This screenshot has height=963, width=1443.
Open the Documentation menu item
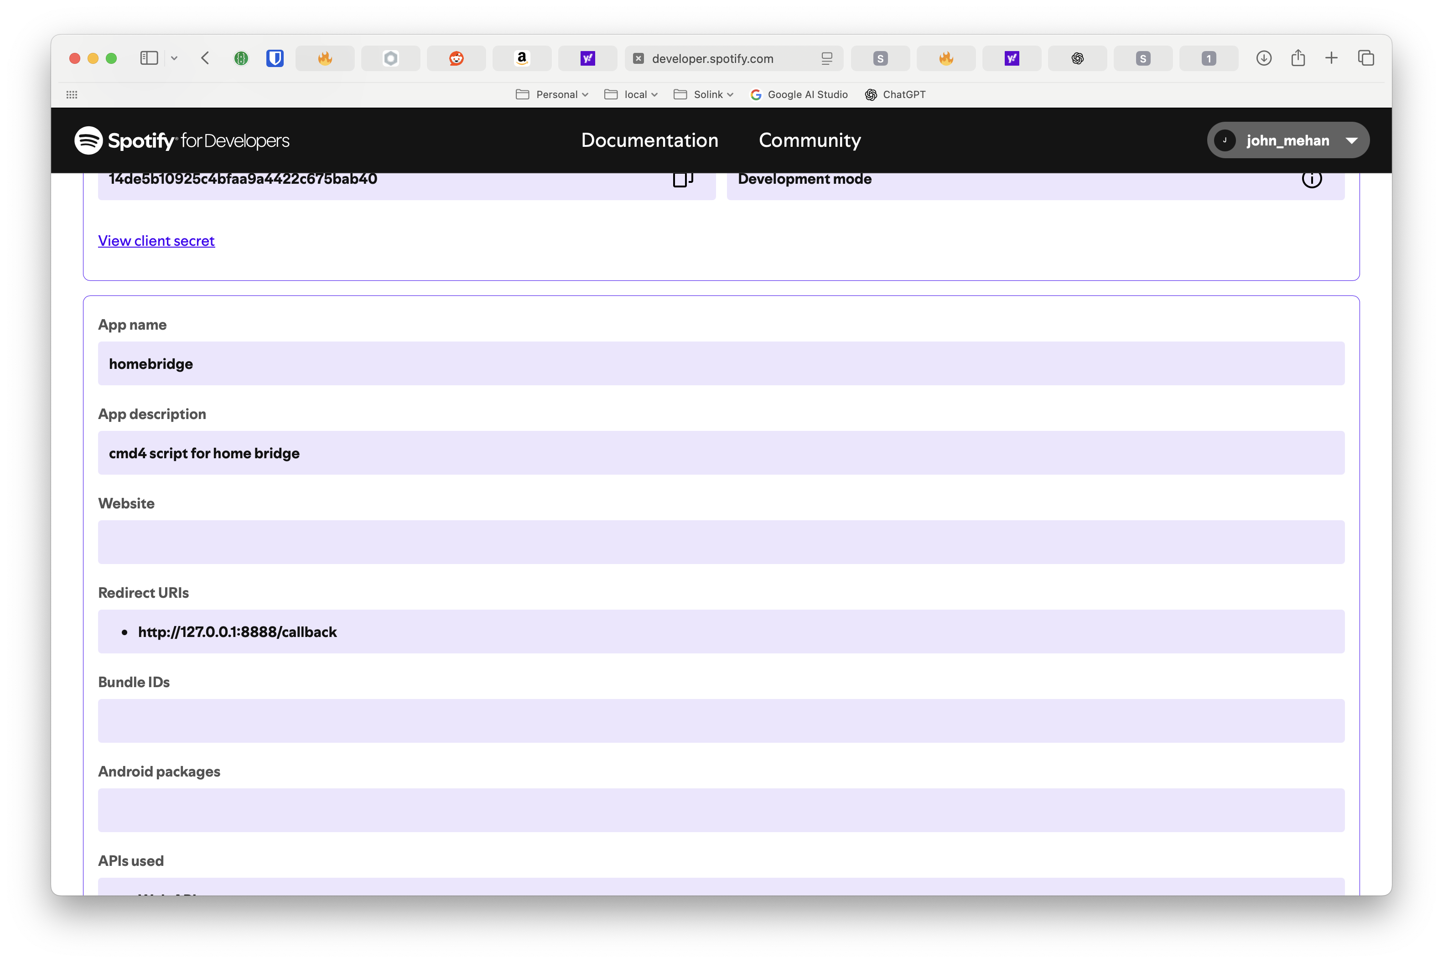click(649, 140)
